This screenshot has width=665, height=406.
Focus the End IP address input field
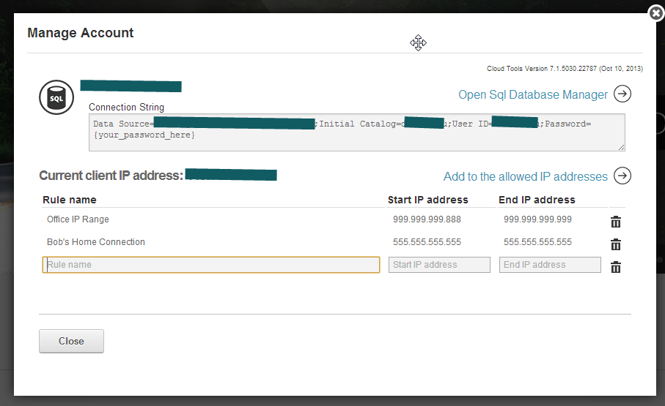click(x=550, y=265)
